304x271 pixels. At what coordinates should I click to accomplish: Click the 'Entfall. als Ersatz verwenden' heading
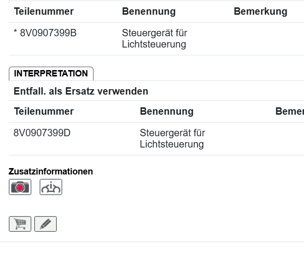[x=81, y=91]
